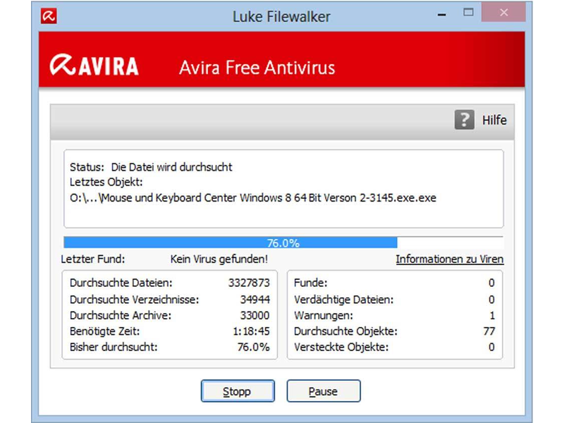
Task: Click the Durchsuchte Dateien label
Action: pos(121,283)
